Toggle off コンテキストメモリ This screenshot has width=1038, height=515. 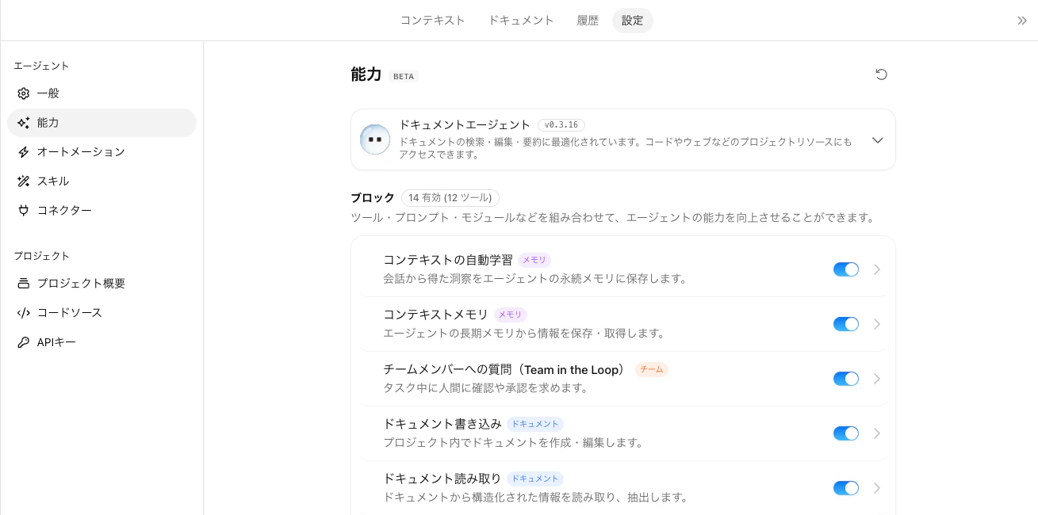(x=846, y=324)
